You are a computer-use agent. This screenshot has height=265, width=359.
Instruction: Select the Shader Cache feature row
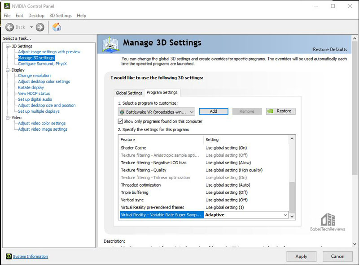pyautogui.click(x=204, y=148)
